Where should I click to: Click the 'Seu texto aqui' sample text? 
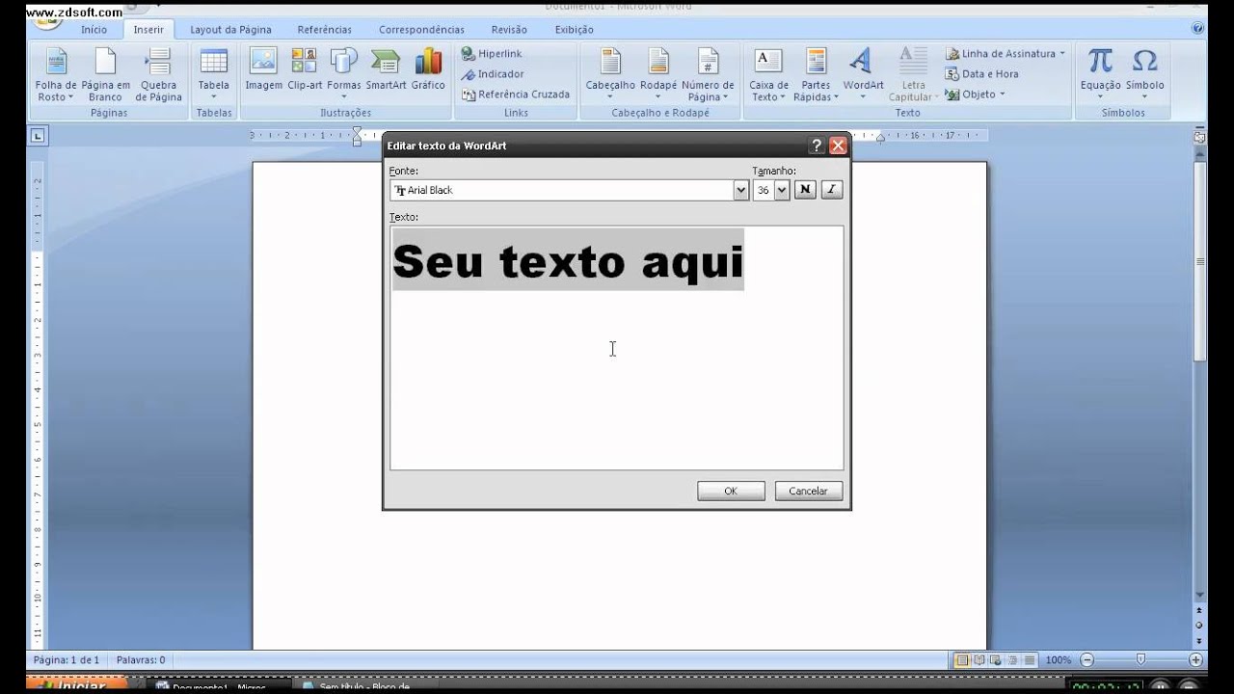click(x=568, y=261)
